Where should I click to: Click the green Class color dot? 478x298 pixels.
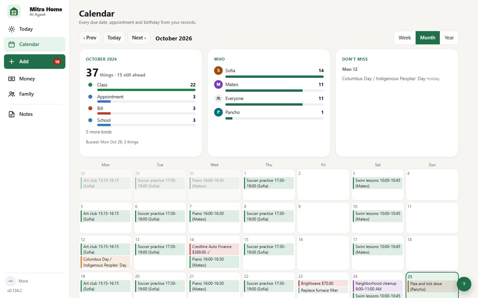click(90, 85)
